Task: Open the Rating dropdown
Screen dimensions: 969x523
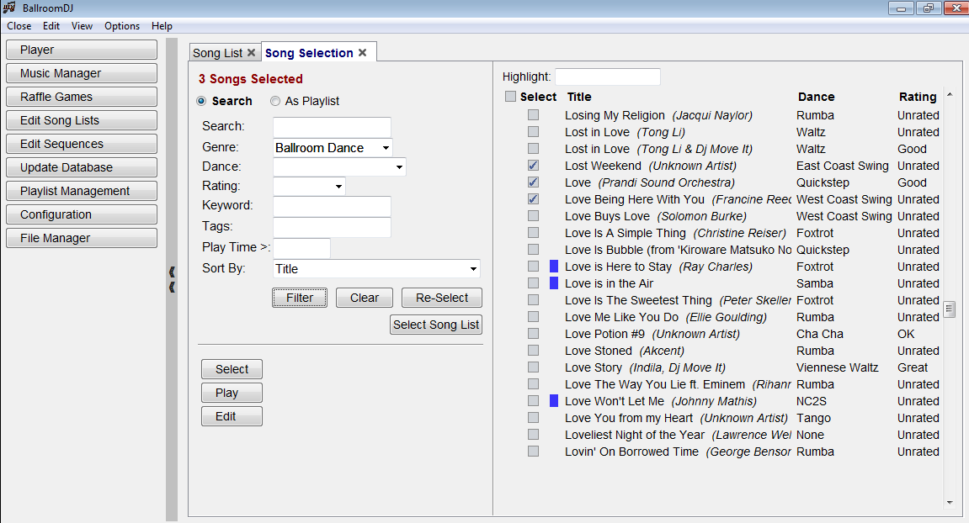Action: [339, 187]
